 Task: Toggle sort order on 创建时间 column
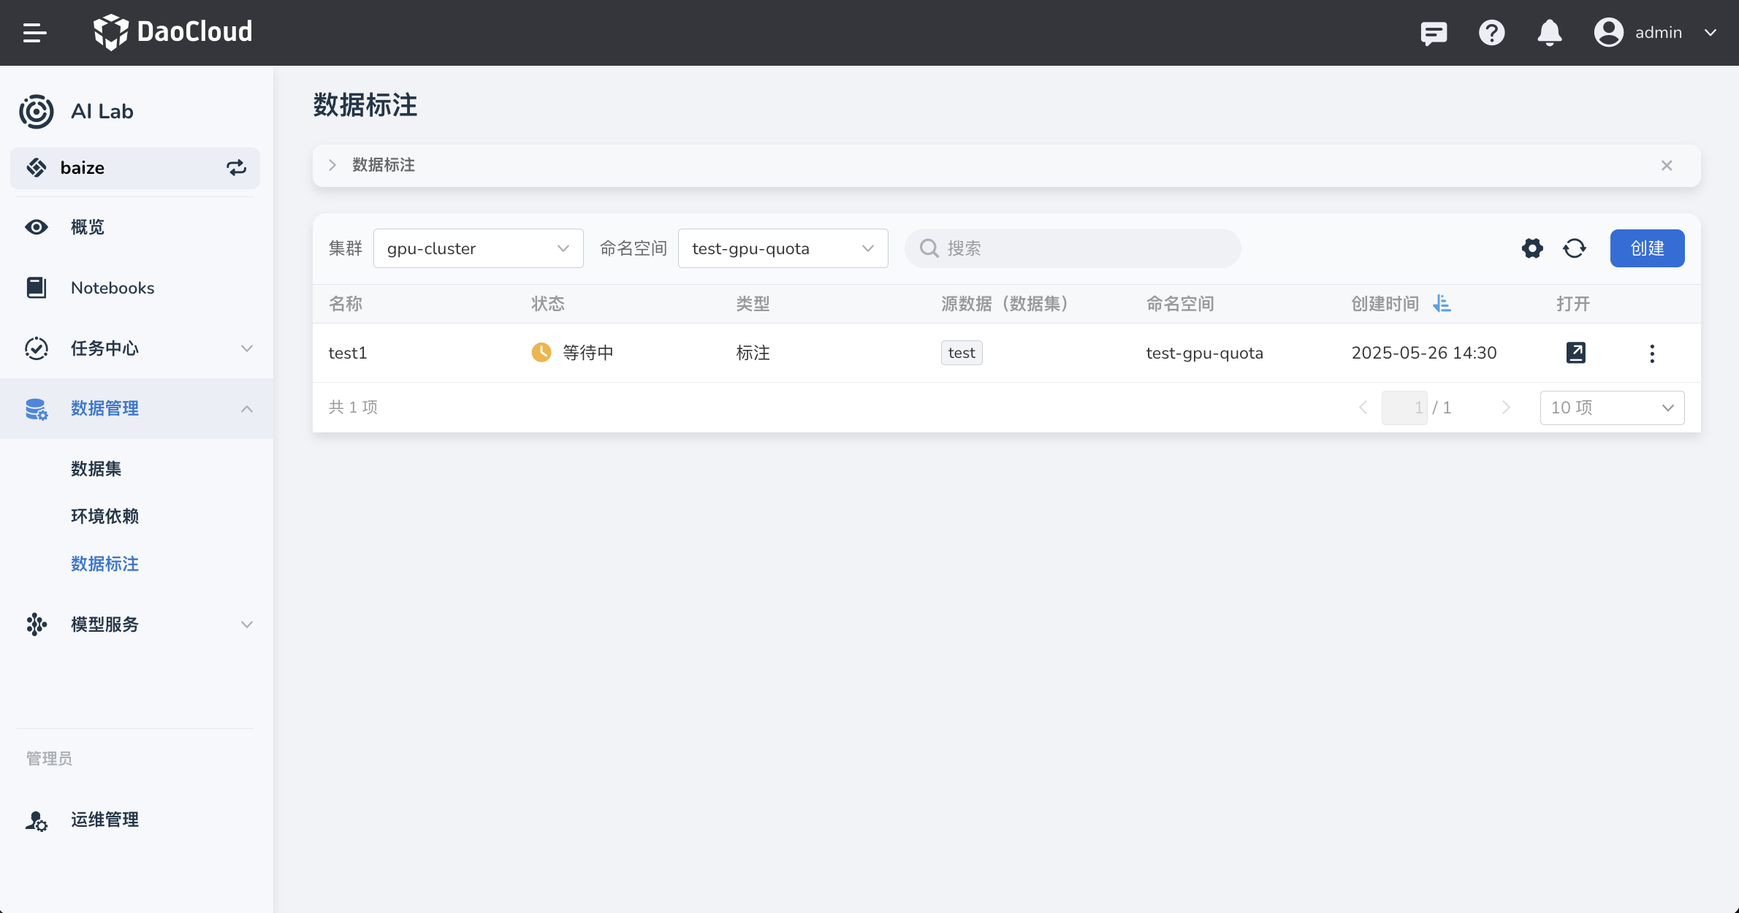(1442, 304)
